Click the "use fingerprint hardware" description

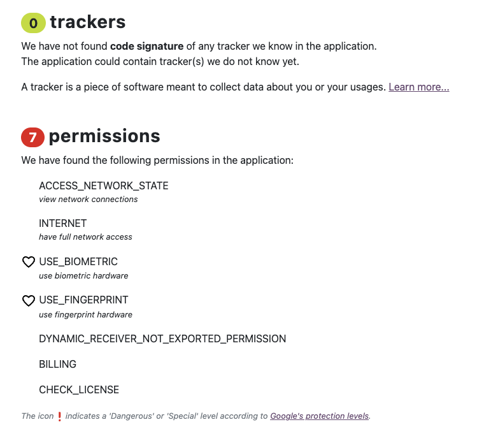[x=85, y=314]
